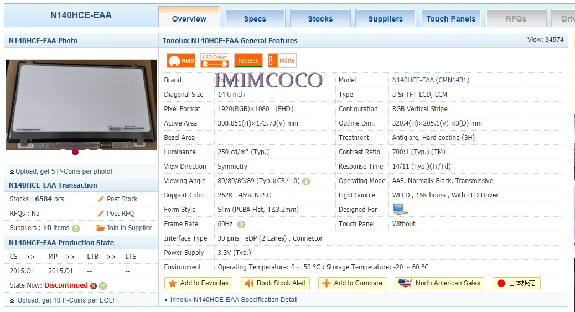
Task: Click help icon next to Viewing Angle
Action: pos(306,181)
